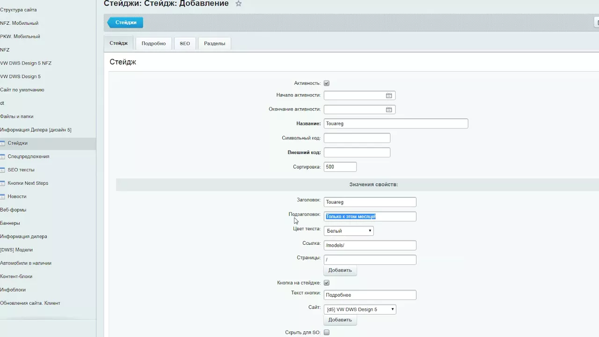Select Стейджи in sidebar
Image resolution: width=599 pixels, height=337 pixels.
(18, 143)
